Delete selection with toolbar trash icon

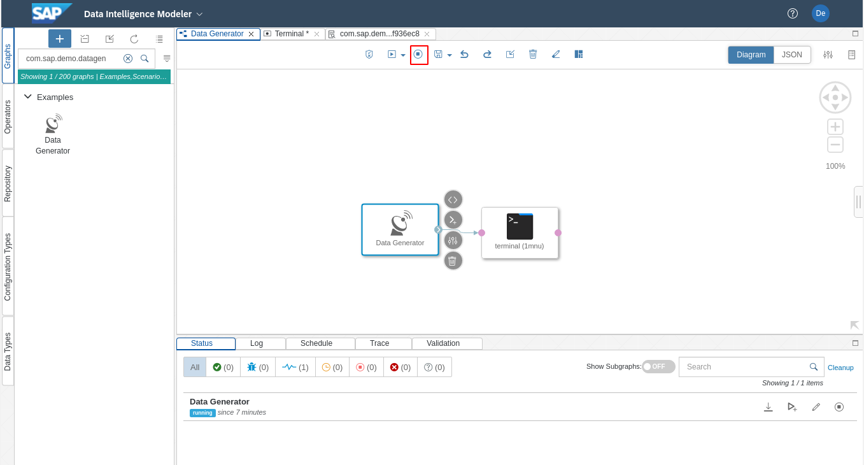[533, 55]
